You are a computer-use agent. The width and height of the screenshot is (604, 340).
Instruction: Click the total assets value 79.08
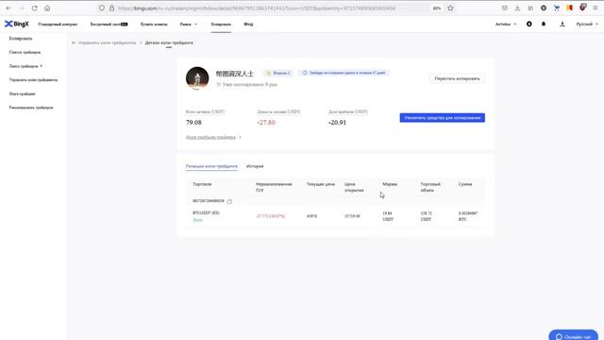pos(193,122)
